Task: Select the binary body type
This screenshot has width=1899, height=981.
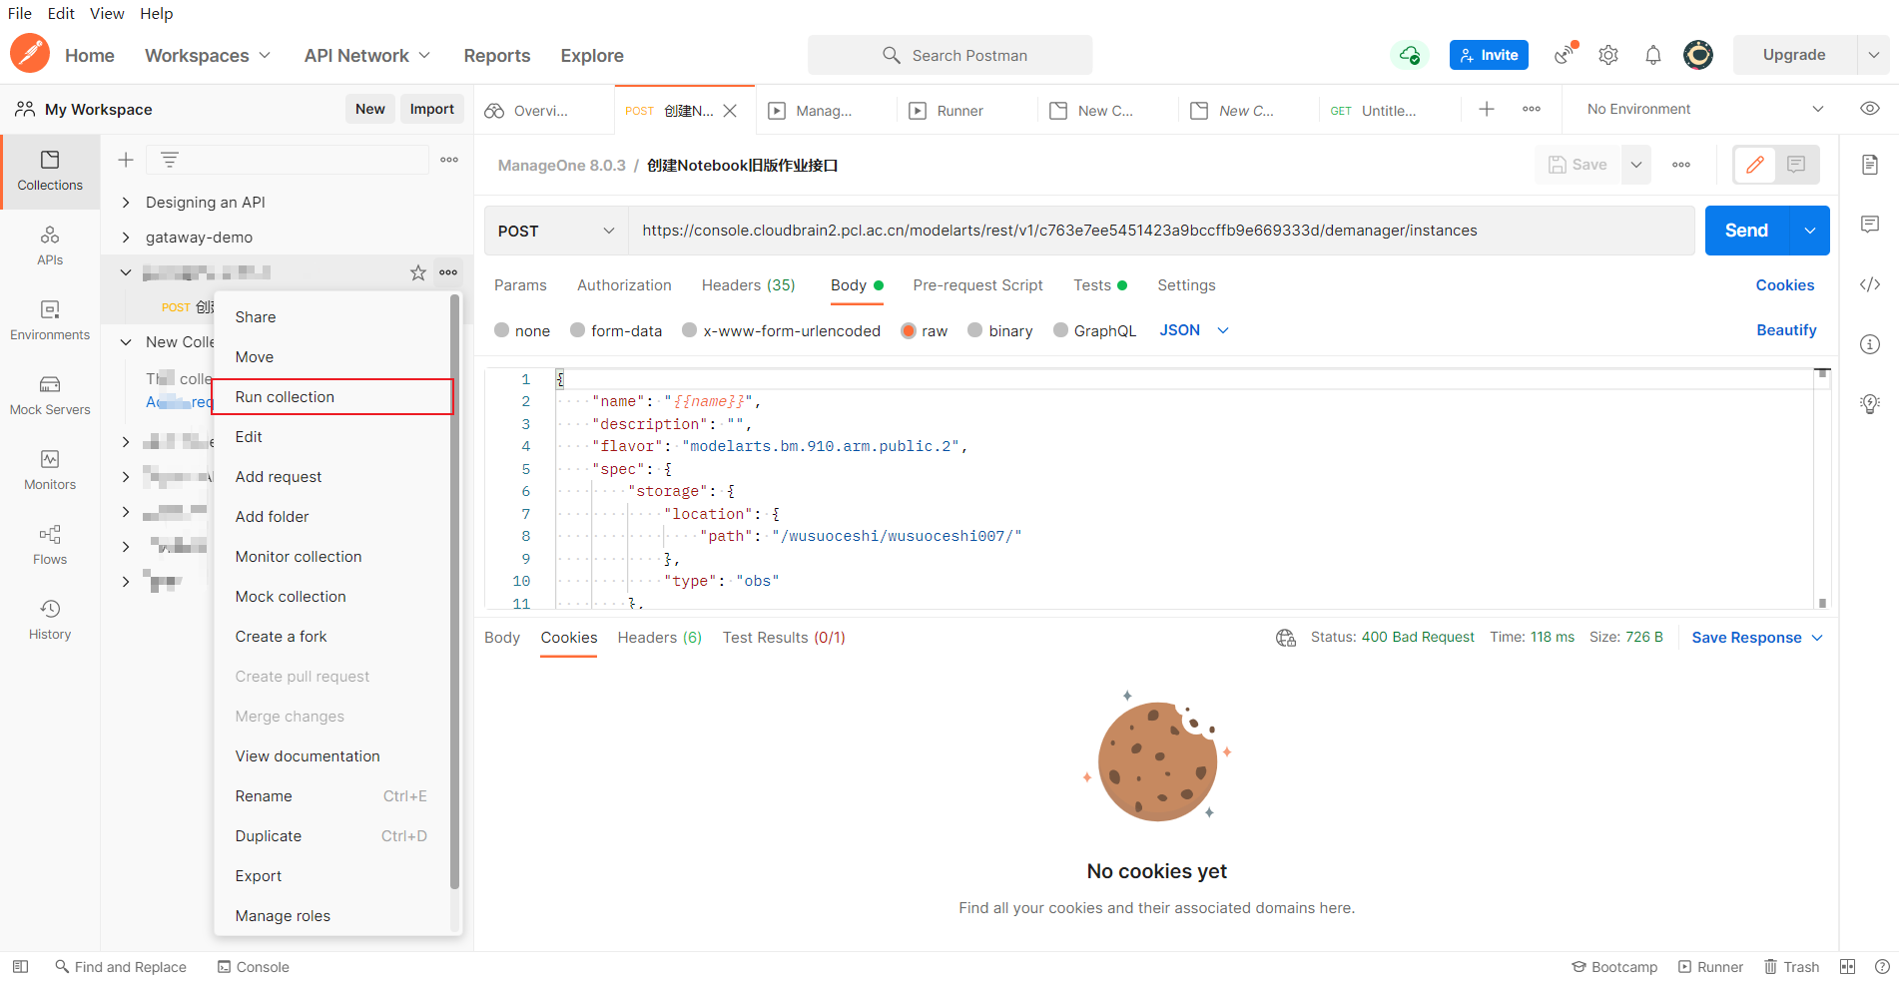Action: point(975,330)
